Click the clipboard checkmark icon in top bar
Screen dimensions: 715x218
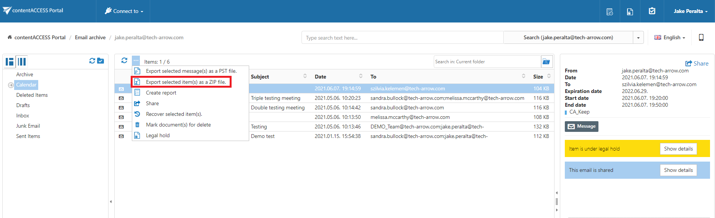click(652, 11)
